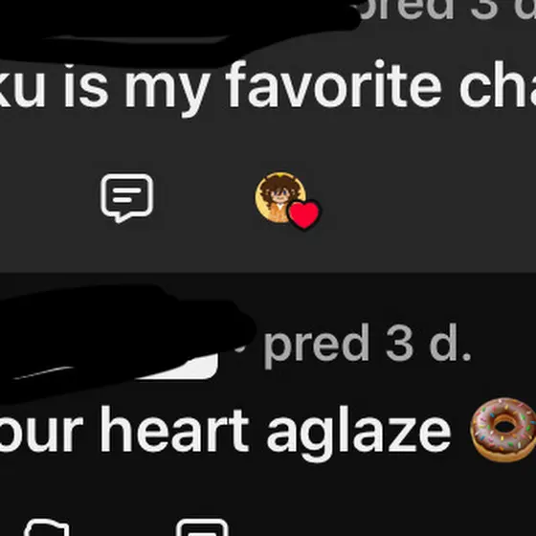Select the 'is my' text in top comment

tap(137, 87)
